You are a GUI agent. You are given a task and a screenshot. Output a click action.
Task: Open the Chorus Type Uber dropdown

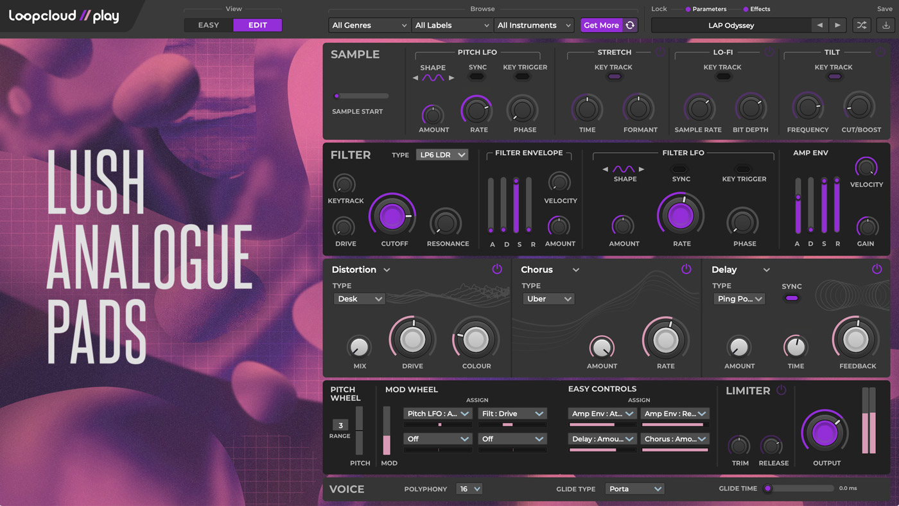[548, 299]
